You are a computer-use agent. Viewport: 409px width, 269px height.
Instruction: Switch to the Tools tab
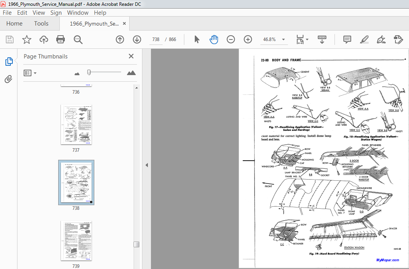coord(41,23)
